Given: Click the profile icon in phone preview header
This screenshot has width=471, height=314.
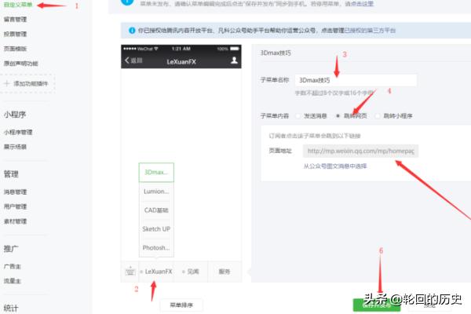Looking at the screenshot, I should point(234,60).
